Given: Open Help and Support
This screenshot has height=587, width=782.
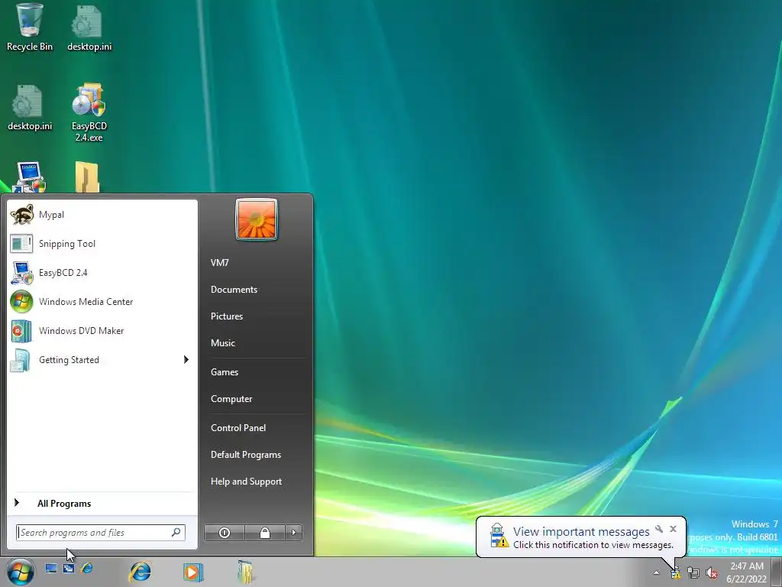Looking at the screenshot, I should coord(247,482).
